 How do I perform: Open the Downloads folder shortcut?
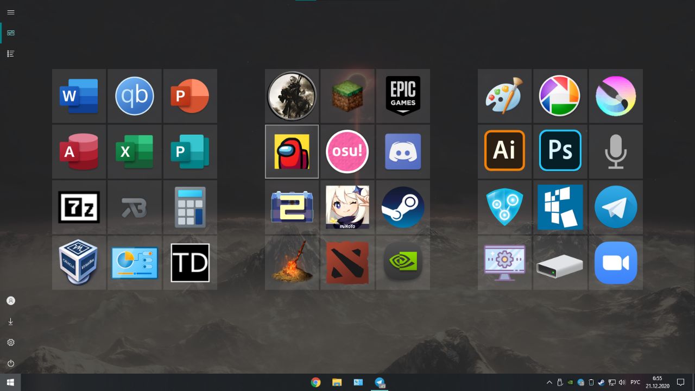pyautogui.click(x=10, y=321)
